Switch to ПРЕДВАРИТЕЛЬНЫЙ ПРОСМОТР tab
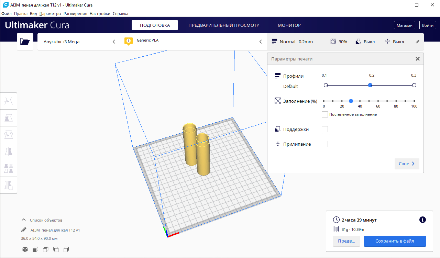This screenshot has width=440, height=258. pyautogui.click(x=223, y=25)
